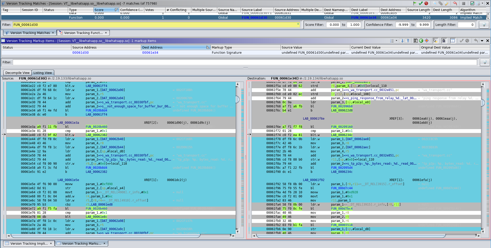Click the Length Filter input field

coord(466,25)
